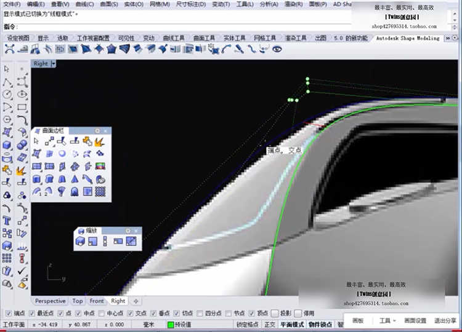The image size is (462, 332).
Task: Click the green layer color swatch
Action: point(170,325)
